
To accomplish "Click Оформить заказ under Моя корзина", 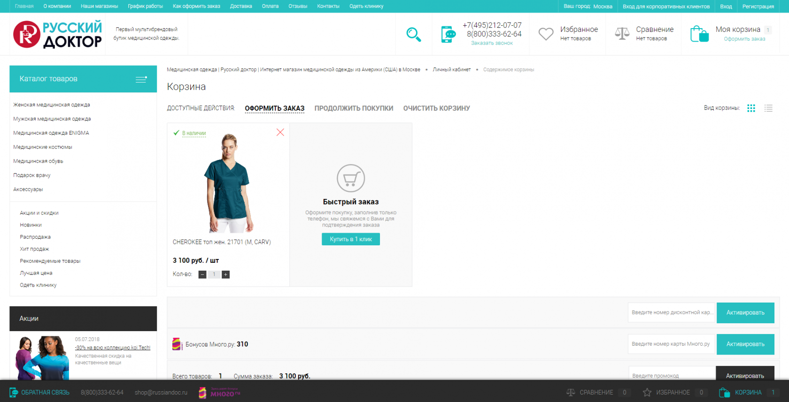I will (x=744, y=39).
